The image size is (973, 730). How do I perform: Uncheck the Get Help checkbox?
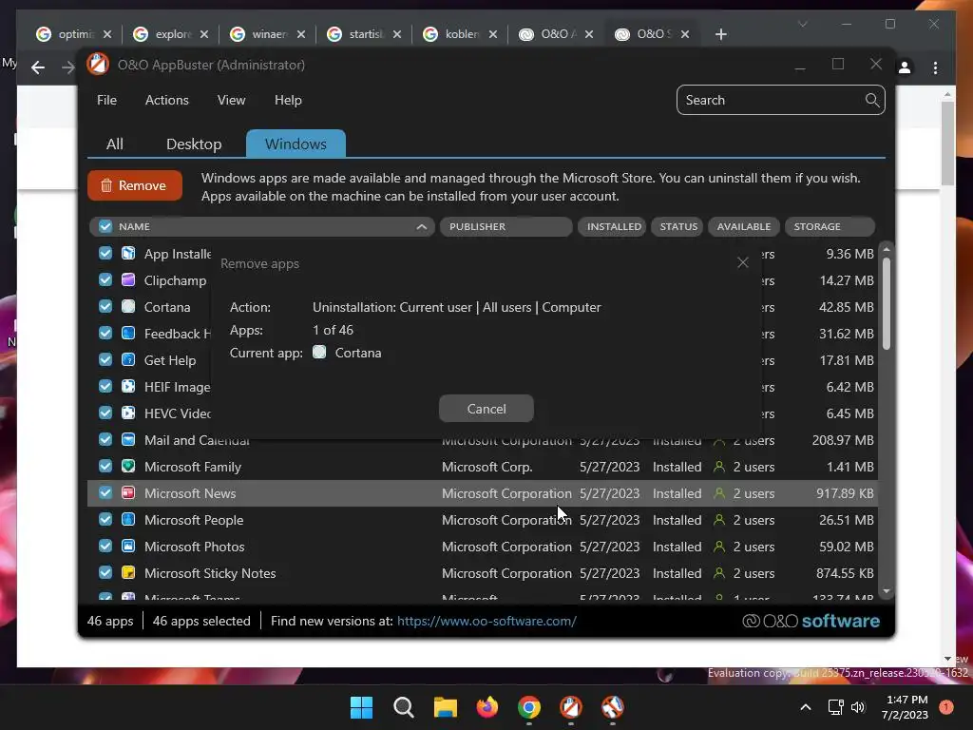[105, 360]
